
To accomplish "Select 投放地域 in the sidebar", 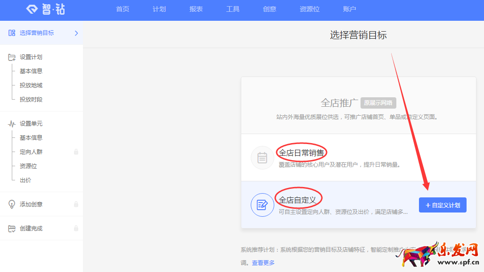I will [x=31, y=85].
